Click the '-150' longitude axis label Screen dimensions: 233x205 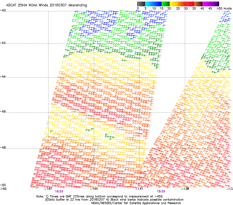tap(3, 189)
